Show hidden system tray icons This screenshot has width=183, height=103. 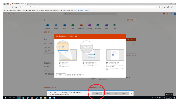coord(156,98)
